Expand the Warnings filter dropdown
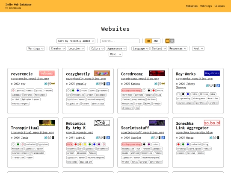The width and height of the screenshot is (231, 173). point(36,49)
